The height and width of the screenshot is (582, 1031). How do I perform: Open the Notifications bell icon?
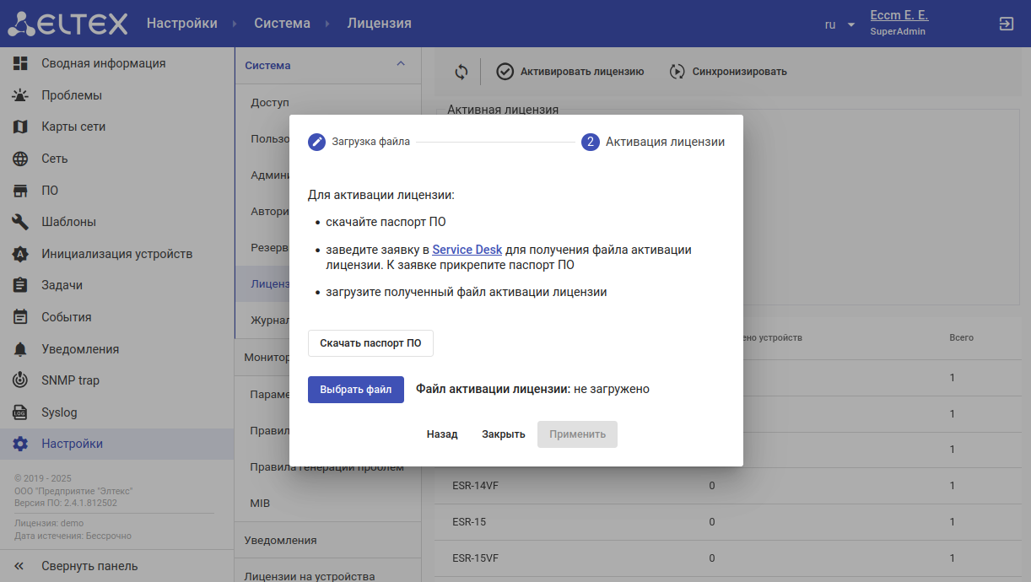(20, 349)
